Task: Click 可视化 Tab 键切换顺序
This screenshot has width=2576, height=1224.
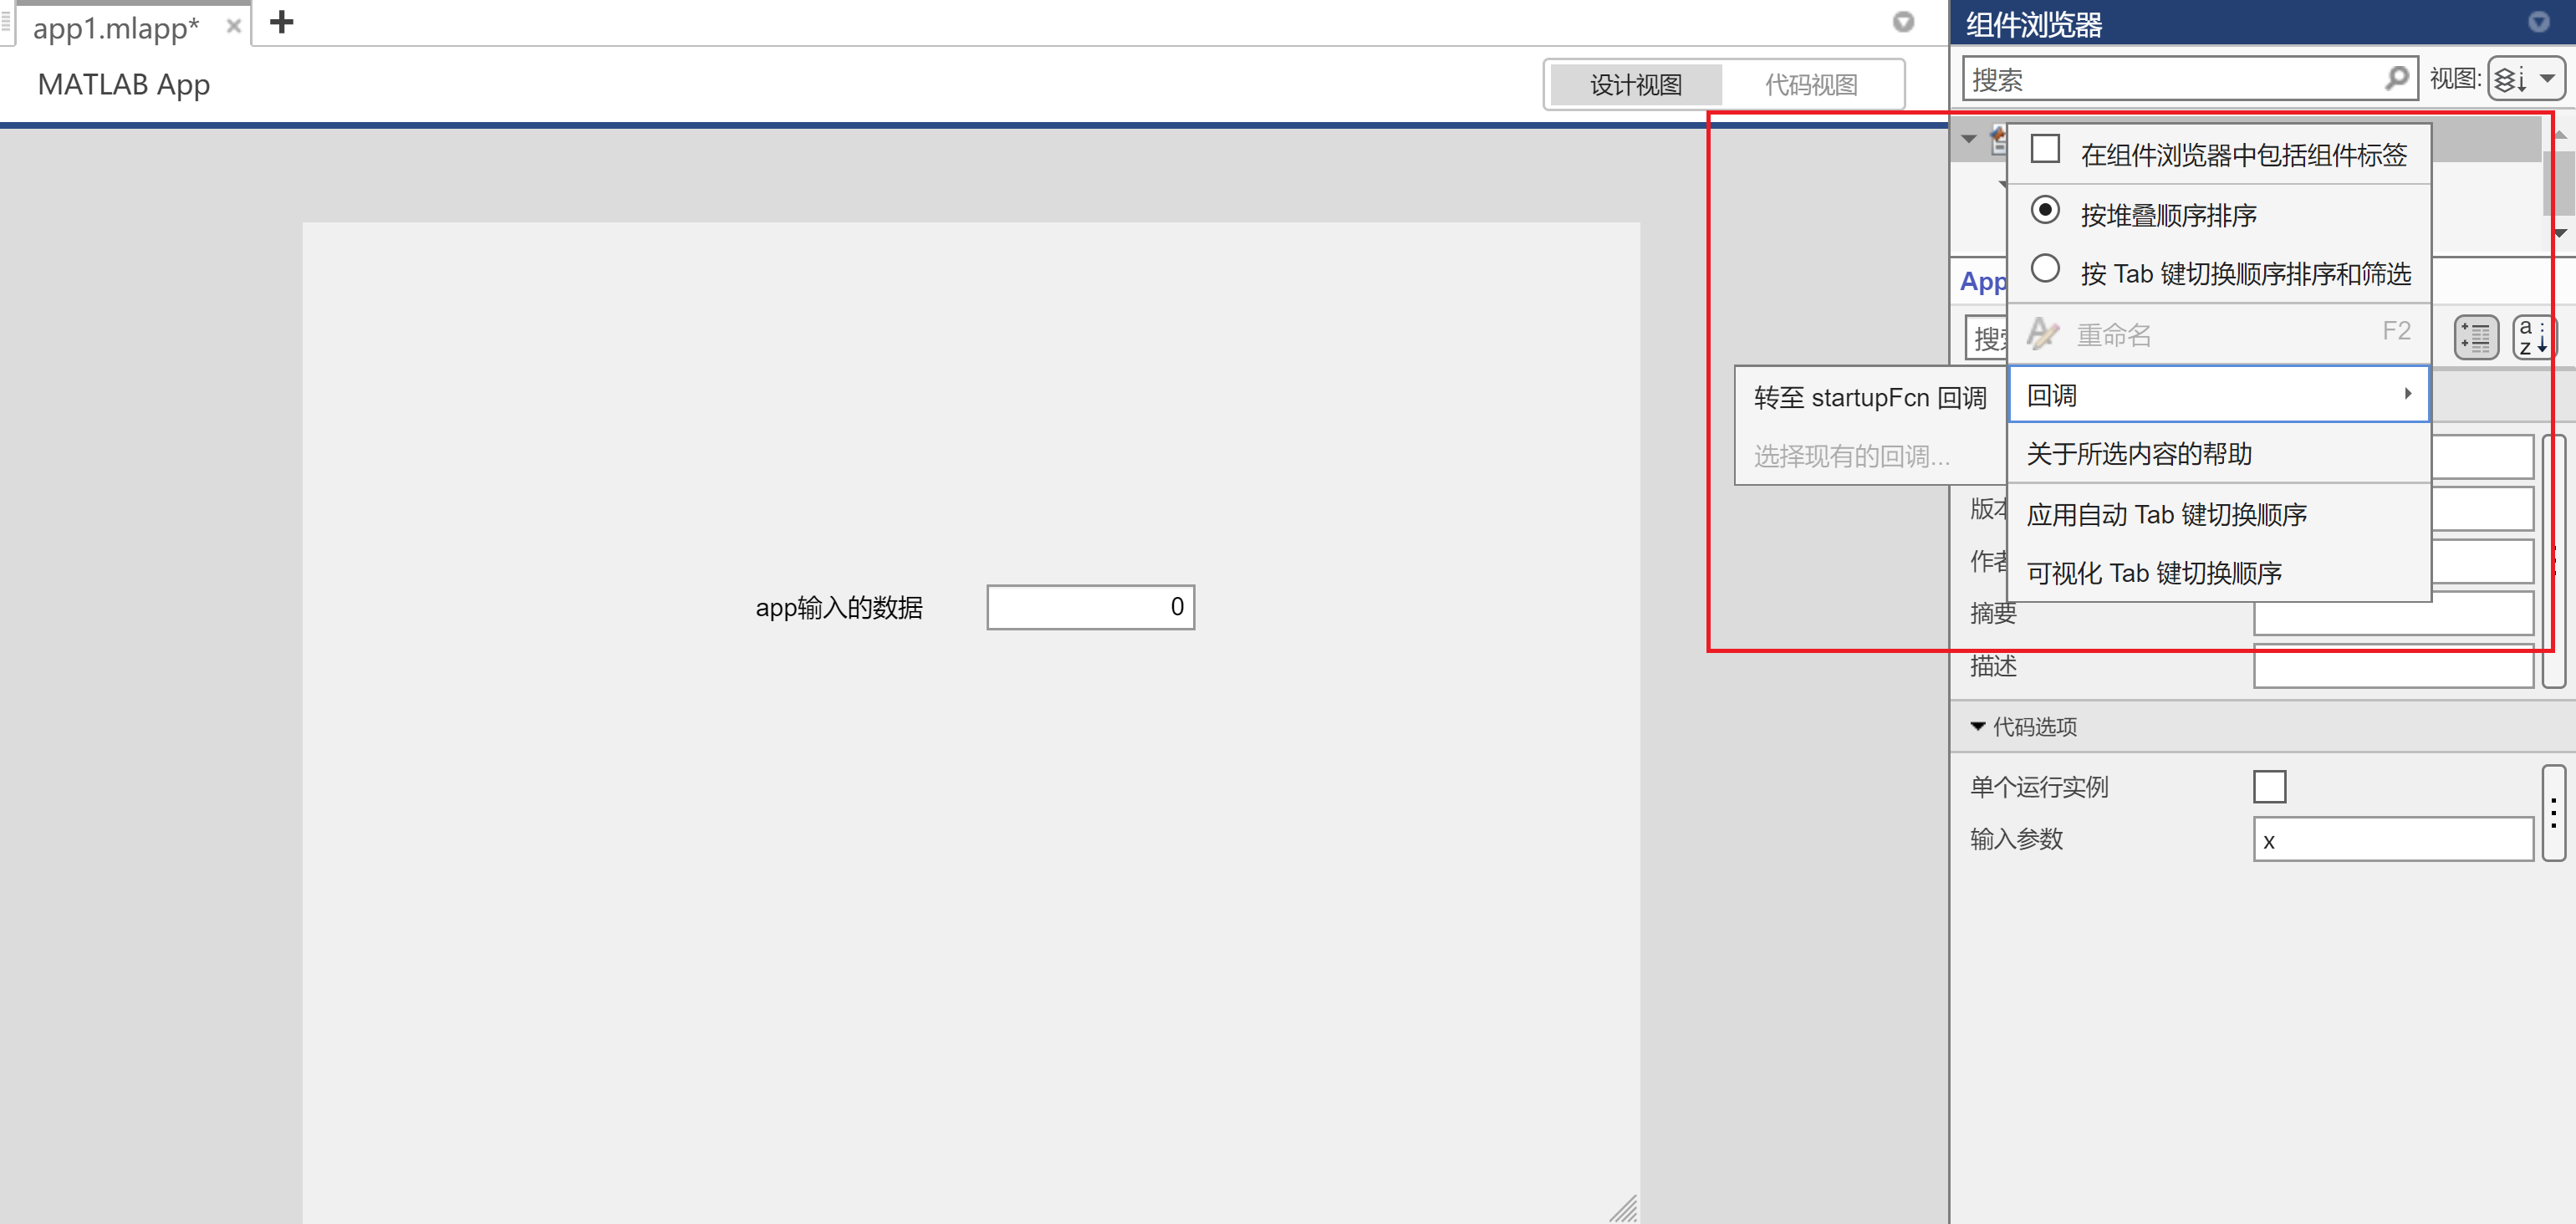Action: tap(2153, 573)
